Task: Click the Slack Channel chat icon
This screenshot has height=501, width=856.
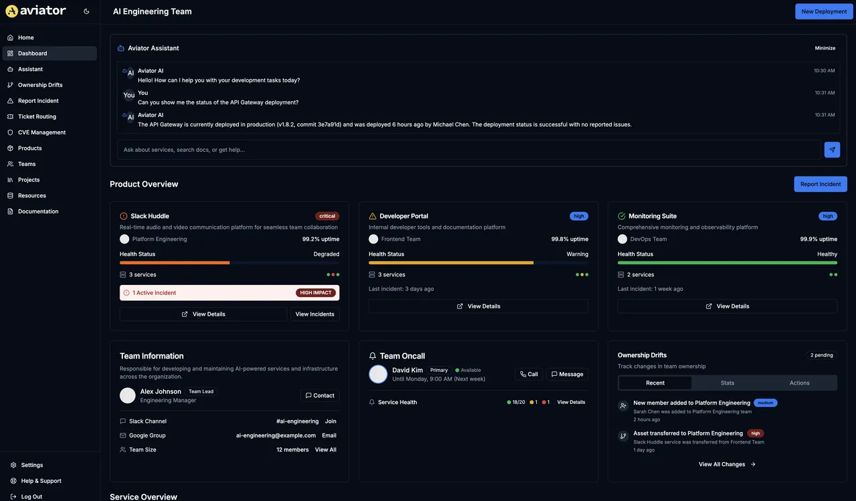Action: pos(123,421)
